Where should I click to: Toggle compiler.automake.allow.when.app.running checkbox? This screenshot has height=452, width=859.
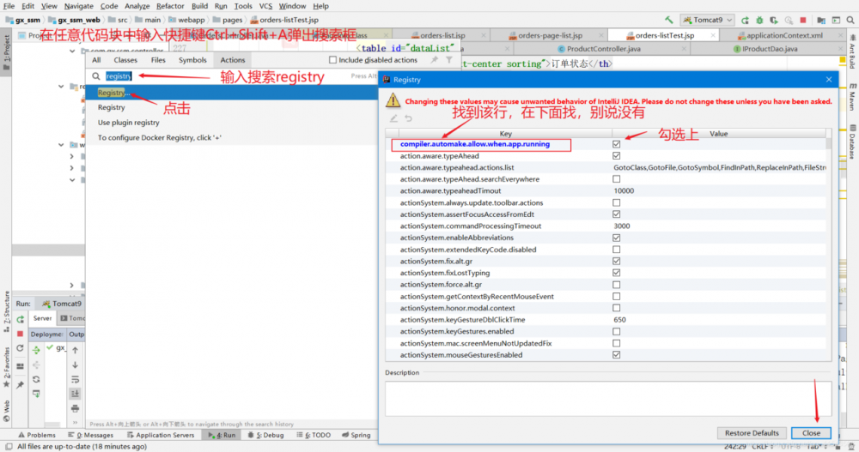click(x=616, y=144)
